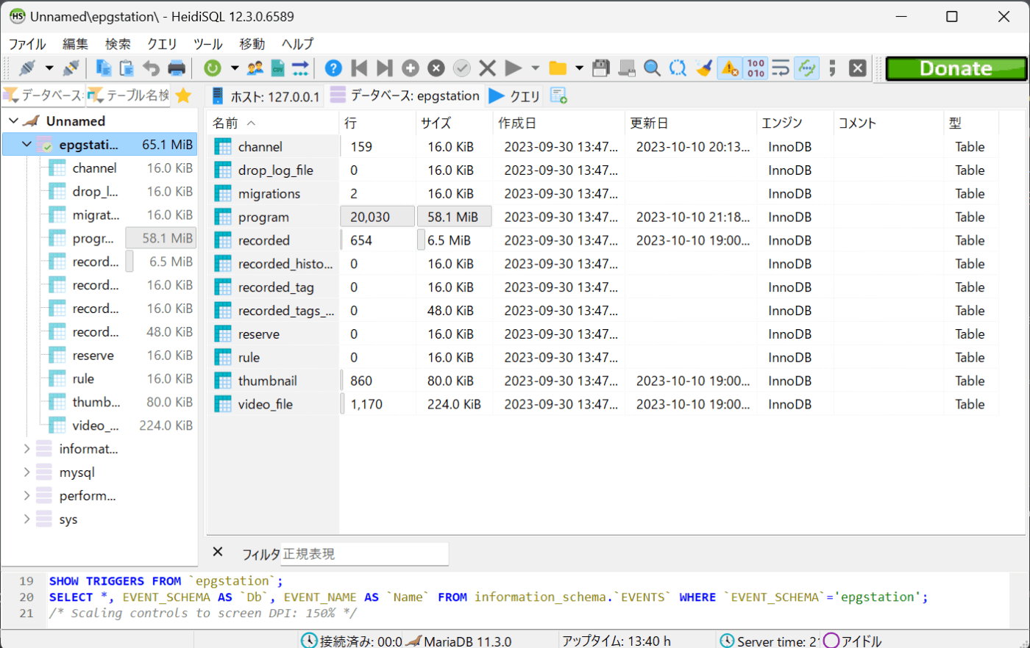Open the ツール menu
1030x648 pixels.
(x=208, y=44)
